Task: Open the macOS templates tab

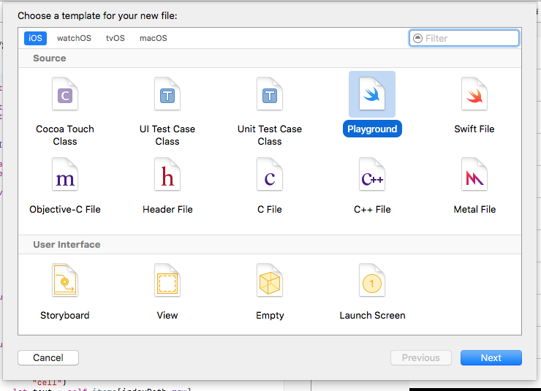Action: tap(154, 38)
